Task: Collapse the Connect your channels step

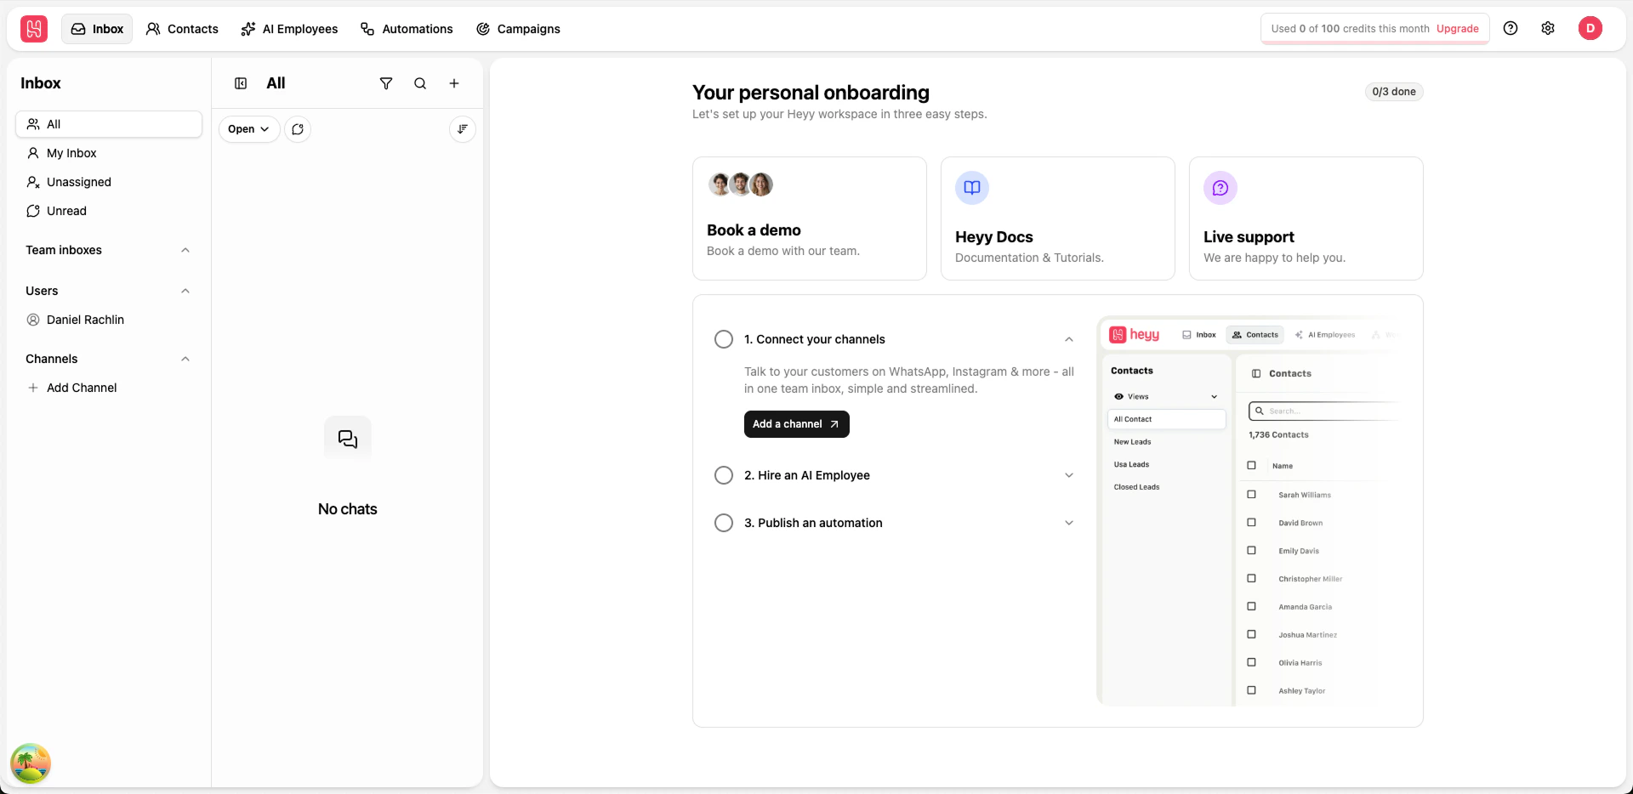Action: point(1069,339)
